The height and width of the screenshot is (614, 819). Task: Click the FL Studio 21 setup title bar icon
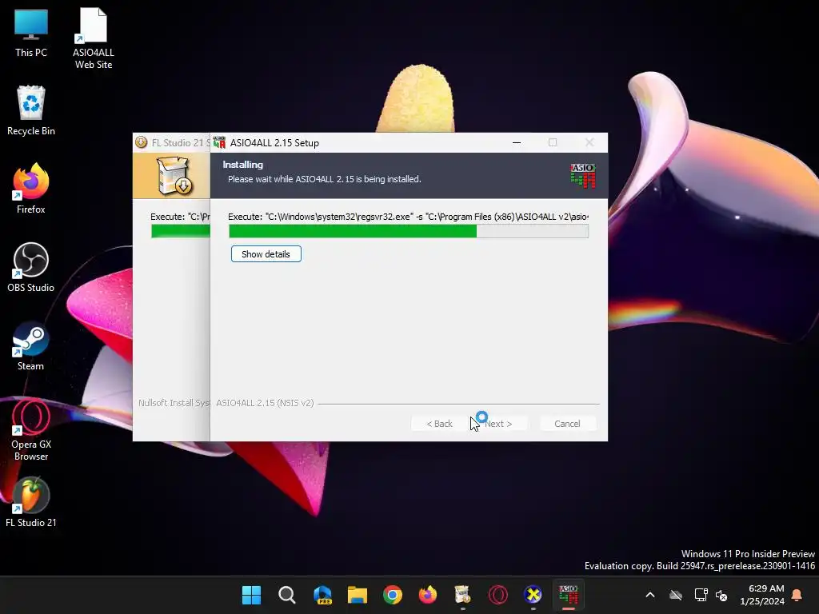[141, 142]
